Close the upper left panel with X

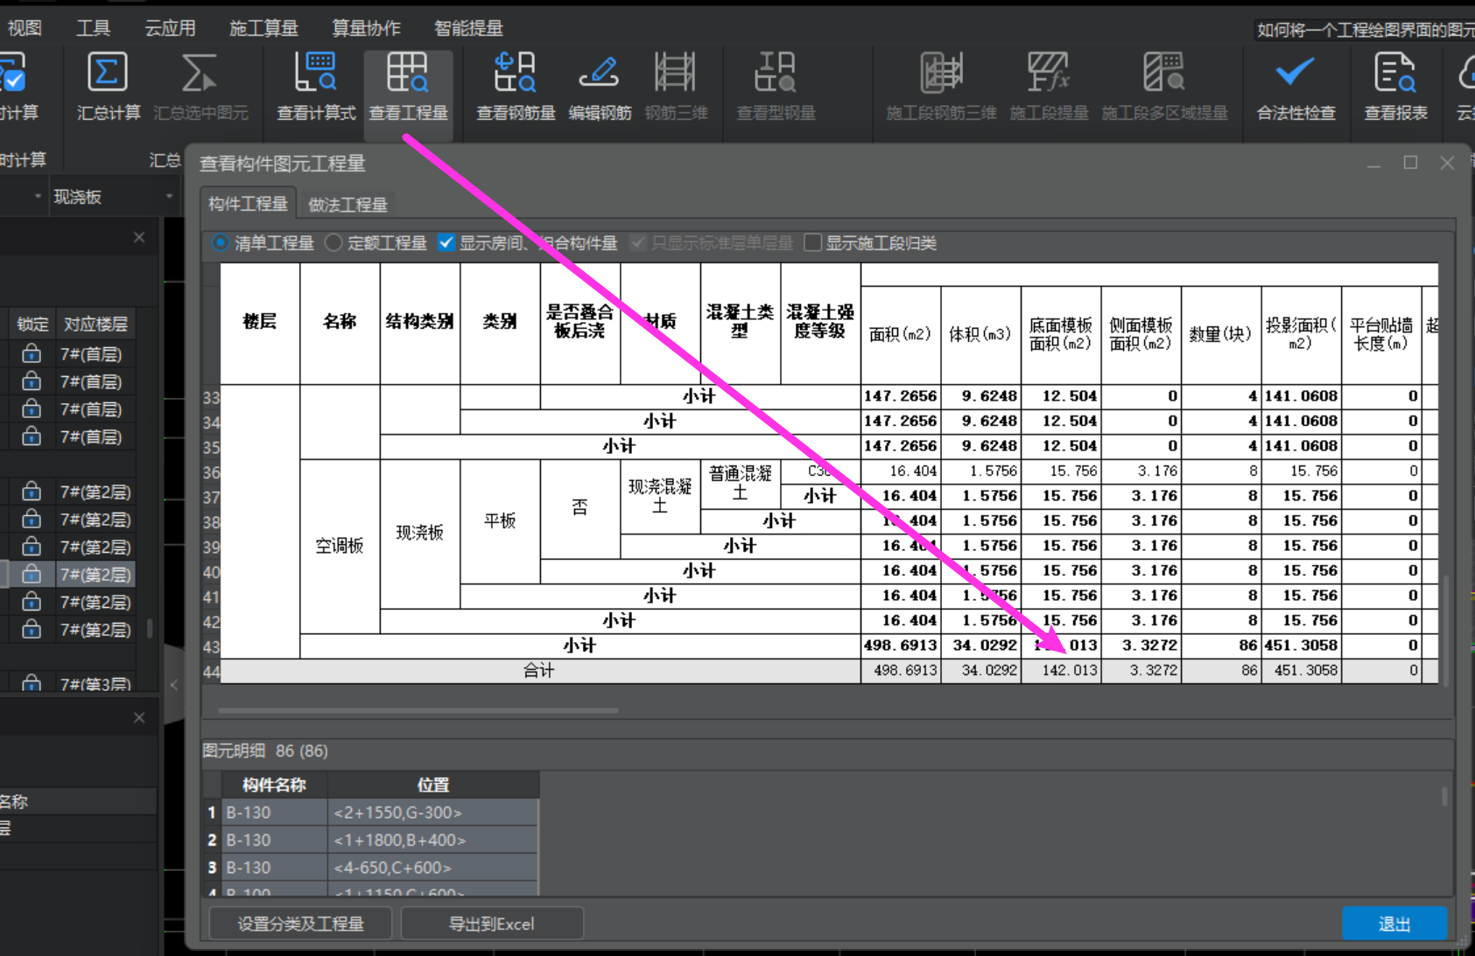pos(139,237)
